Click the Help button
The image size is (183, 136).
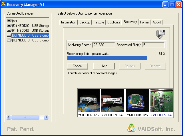[104, 66]
